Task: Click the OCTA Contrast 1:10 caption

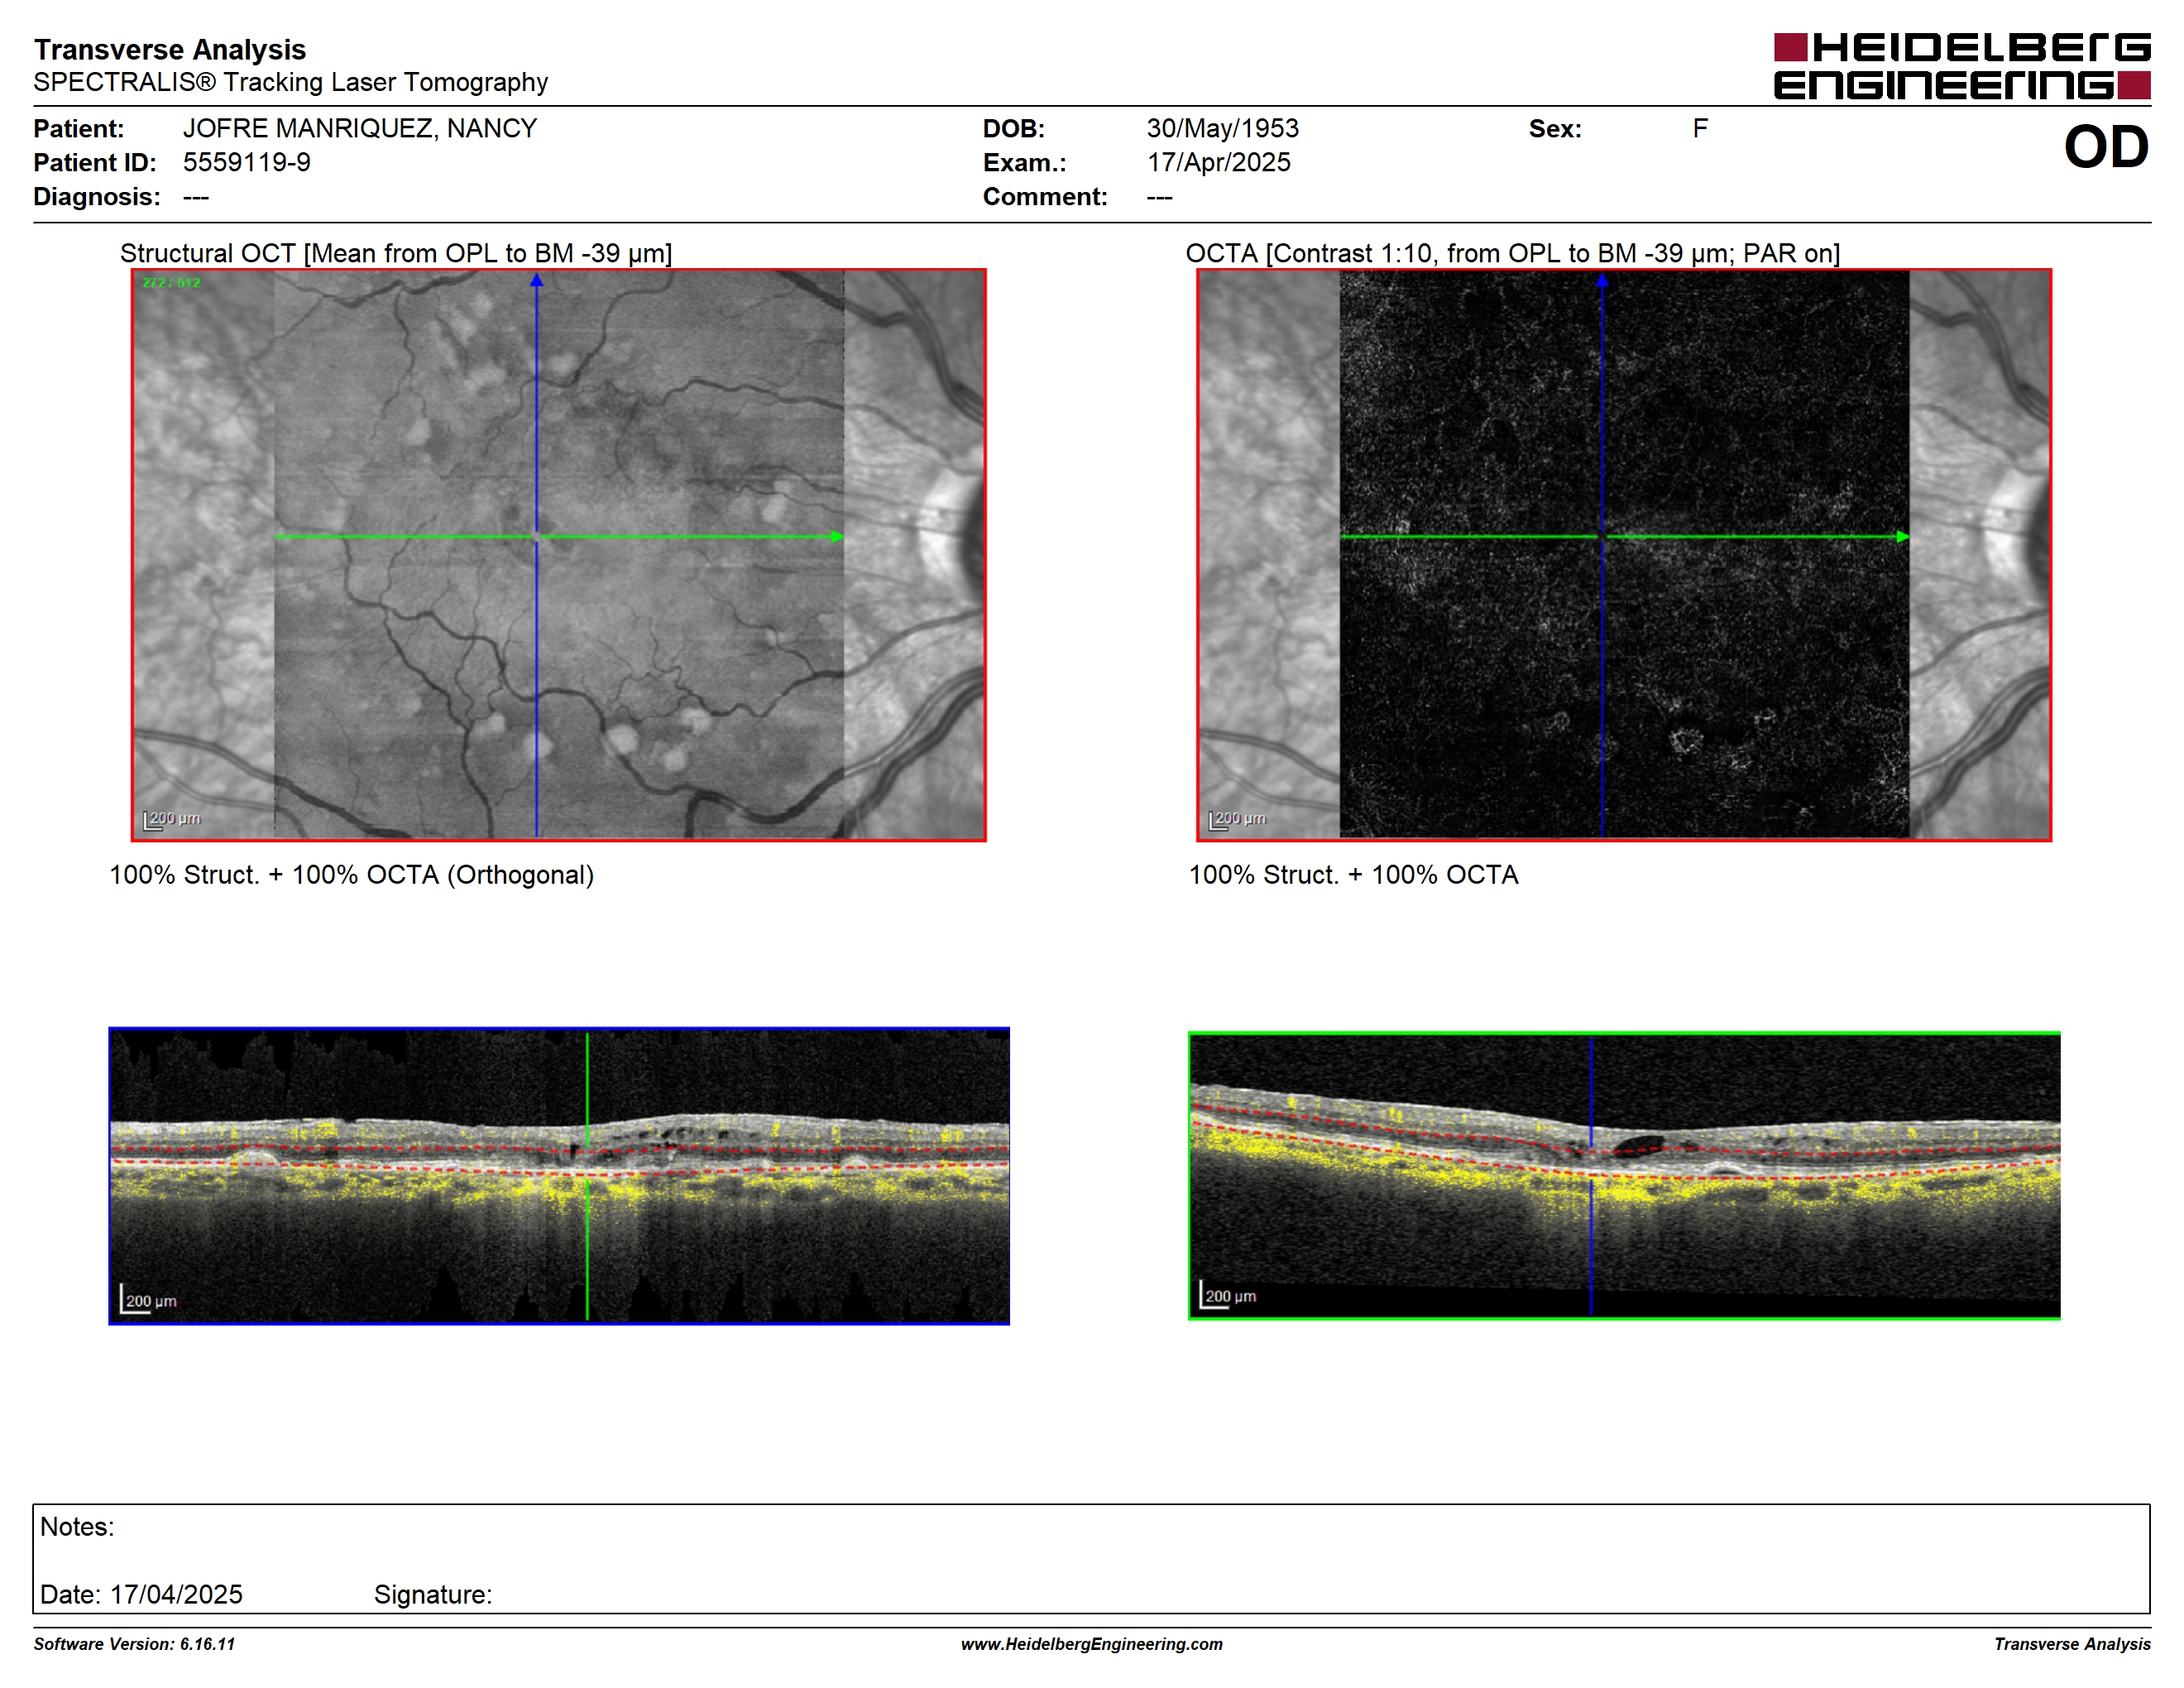Action: pos(1513,253)
